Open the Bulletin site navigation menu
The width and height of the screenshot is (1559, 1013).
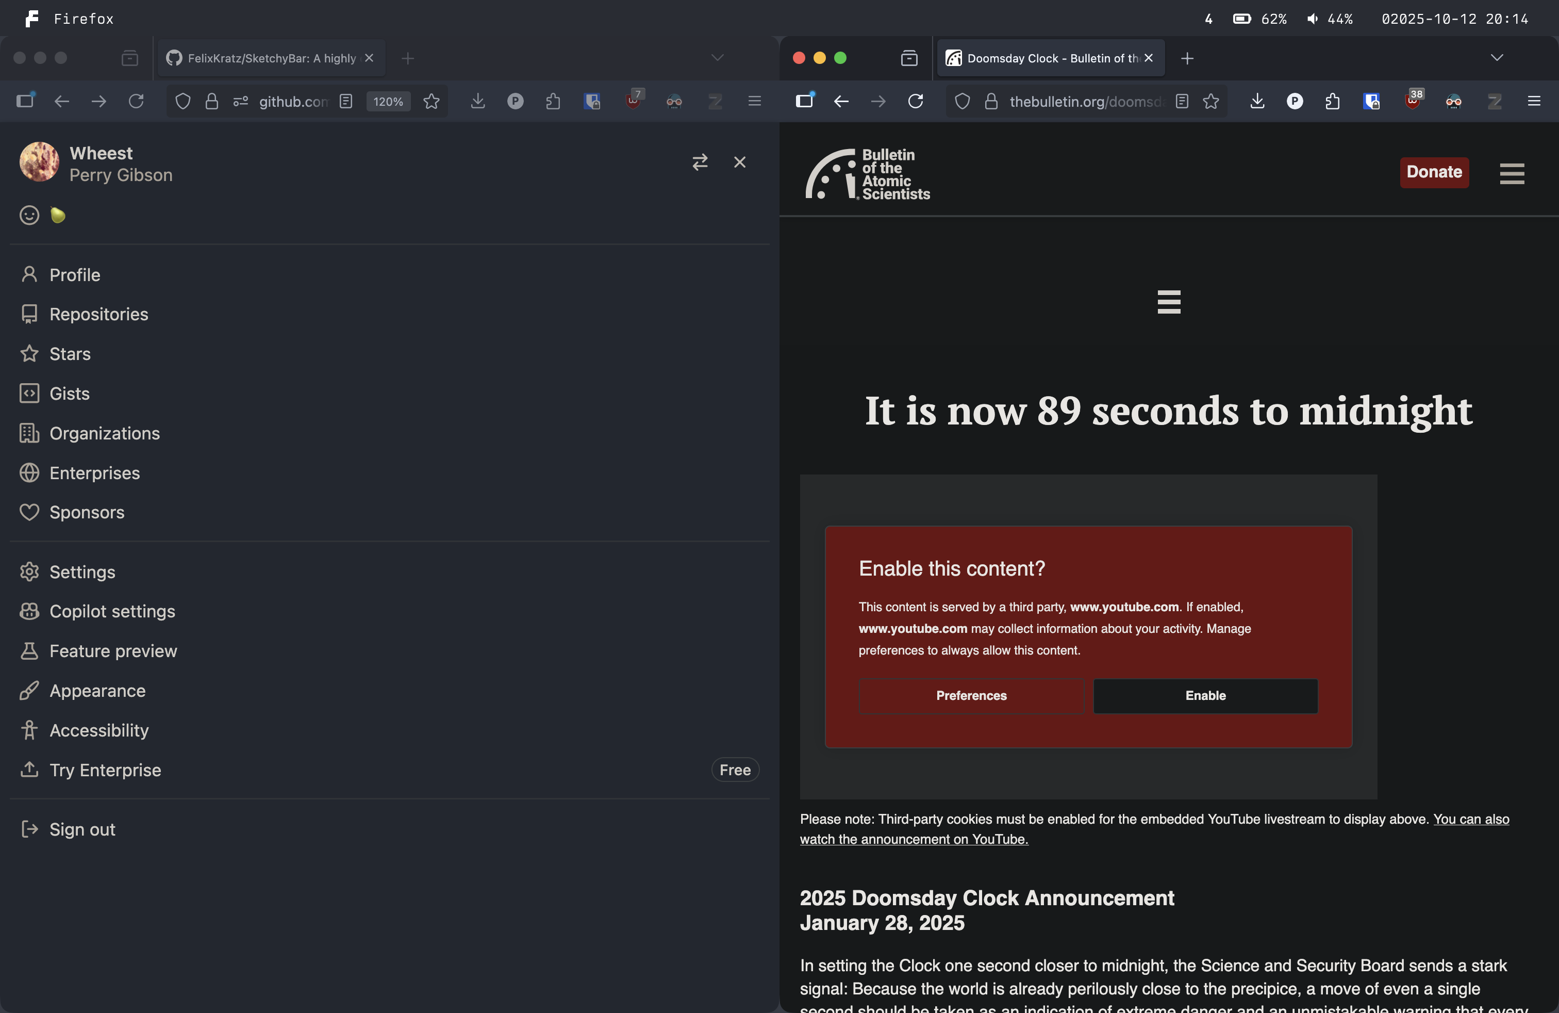pos(1512,174)
